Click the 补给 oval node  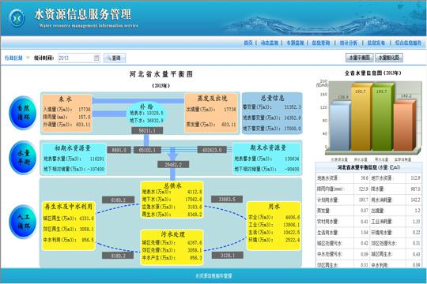click(146, 114)
